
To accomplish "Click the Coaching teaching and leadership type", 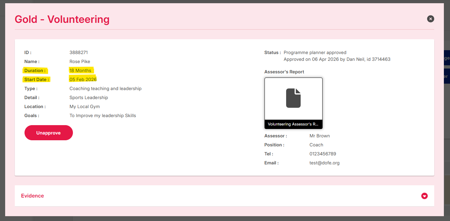I will 105,88.
